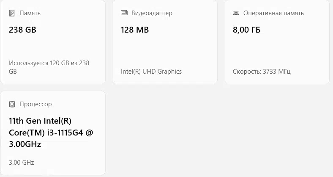Click the Скорость: 3733 МГц text
This screenshot has width=333, height=177.
point(262,72)
